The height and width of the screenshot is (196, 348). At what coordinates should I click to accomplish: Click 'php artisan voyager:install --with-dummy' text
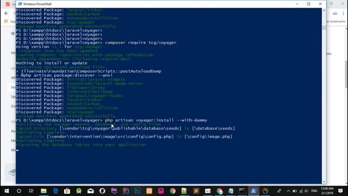click(x=156, y=120)
